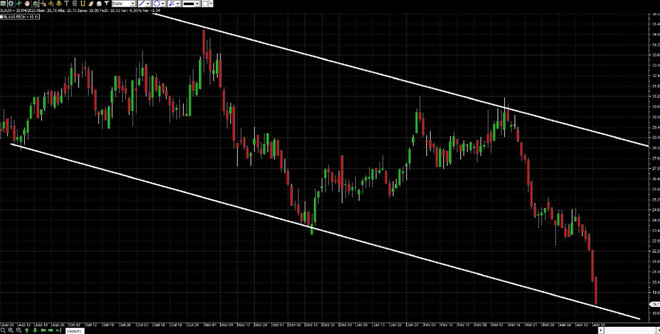660x334 pixels.
Task: Click the zoom in magnifier icon
Action: pyautogui.click(x=11, y=331)
